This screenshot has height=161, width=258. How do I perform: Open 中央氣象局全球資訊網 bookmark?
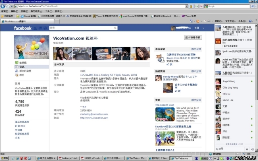pos(79,16)
